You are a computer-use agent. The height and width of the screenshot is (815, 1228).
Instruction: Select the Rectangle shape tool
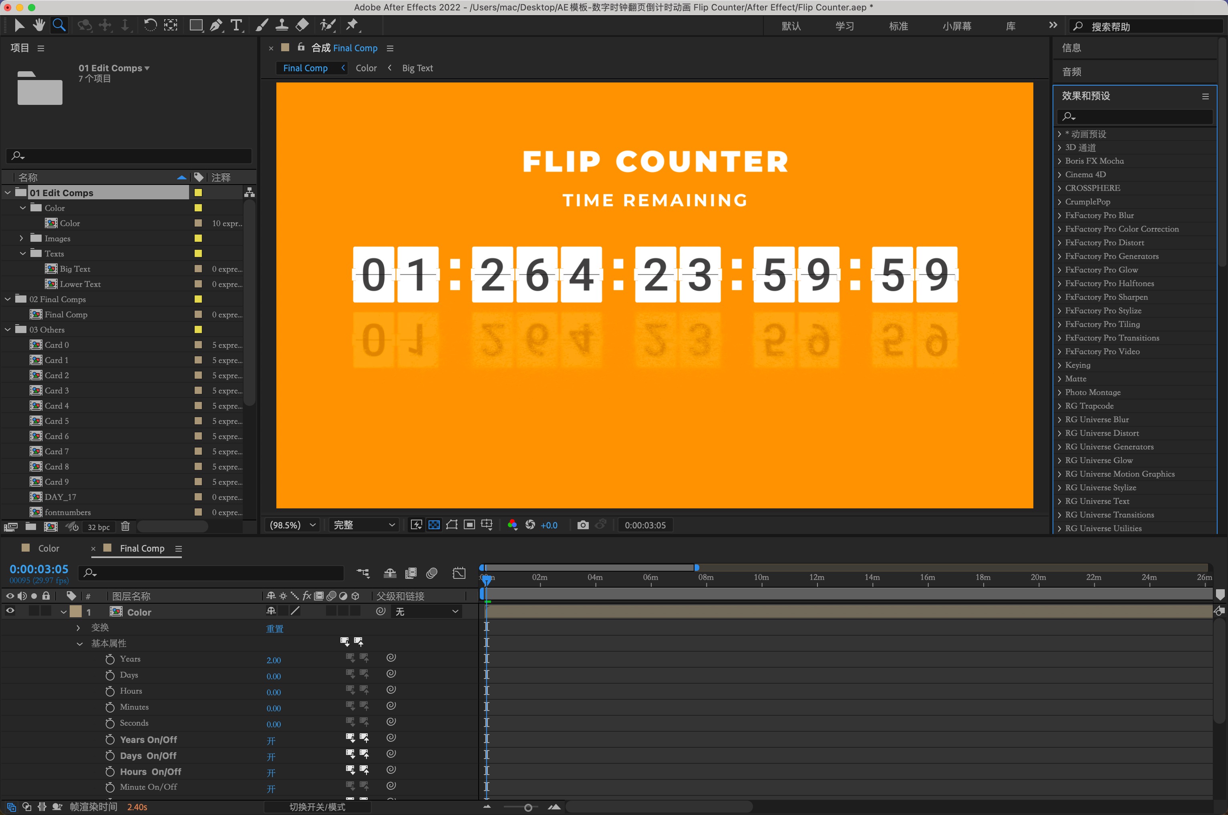pyautogui.click(x=196, y=25)
